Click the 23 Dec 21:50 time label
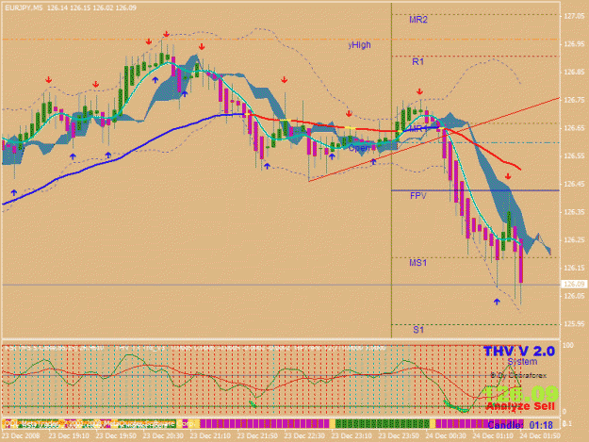Viewport: 589px width, 442px height. coord(257,436)
